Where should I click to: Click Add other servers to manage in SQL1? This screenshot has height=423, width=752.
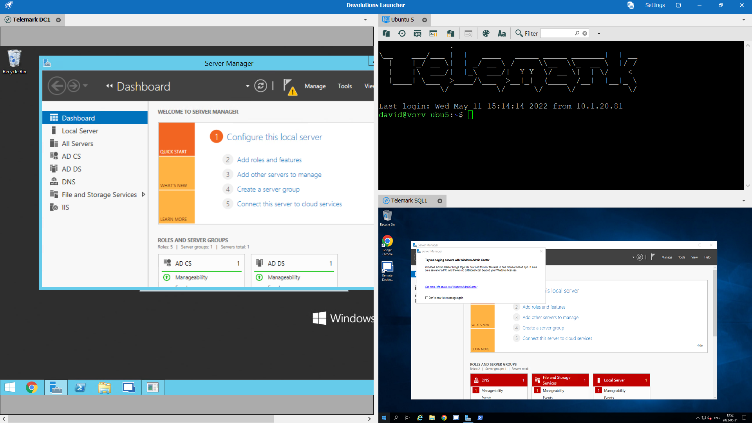(x=550, y=318)
